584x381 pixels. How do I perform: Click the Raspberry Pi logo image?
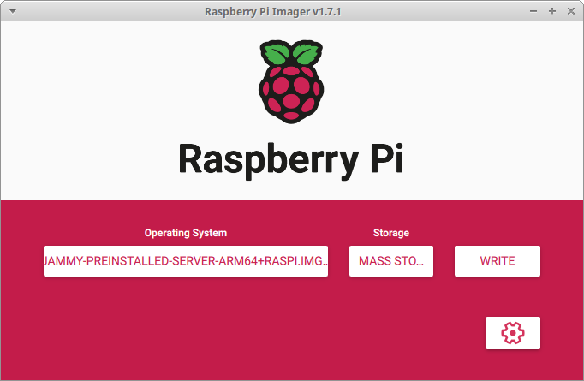(292, 81)
